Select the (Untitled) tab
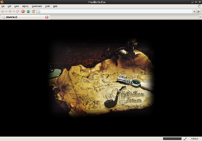Image resolution: width=202 pixels, height=141 pixels. click(x=25, y=17)
